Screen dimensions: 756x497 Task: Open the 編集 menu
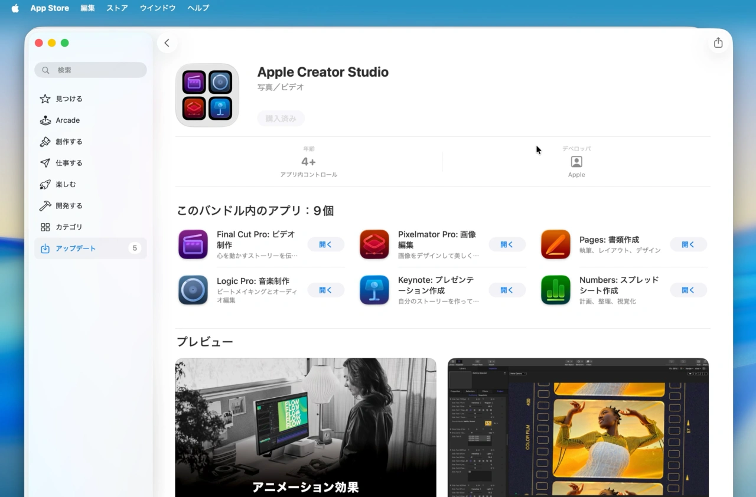click(x=87, y=8)
